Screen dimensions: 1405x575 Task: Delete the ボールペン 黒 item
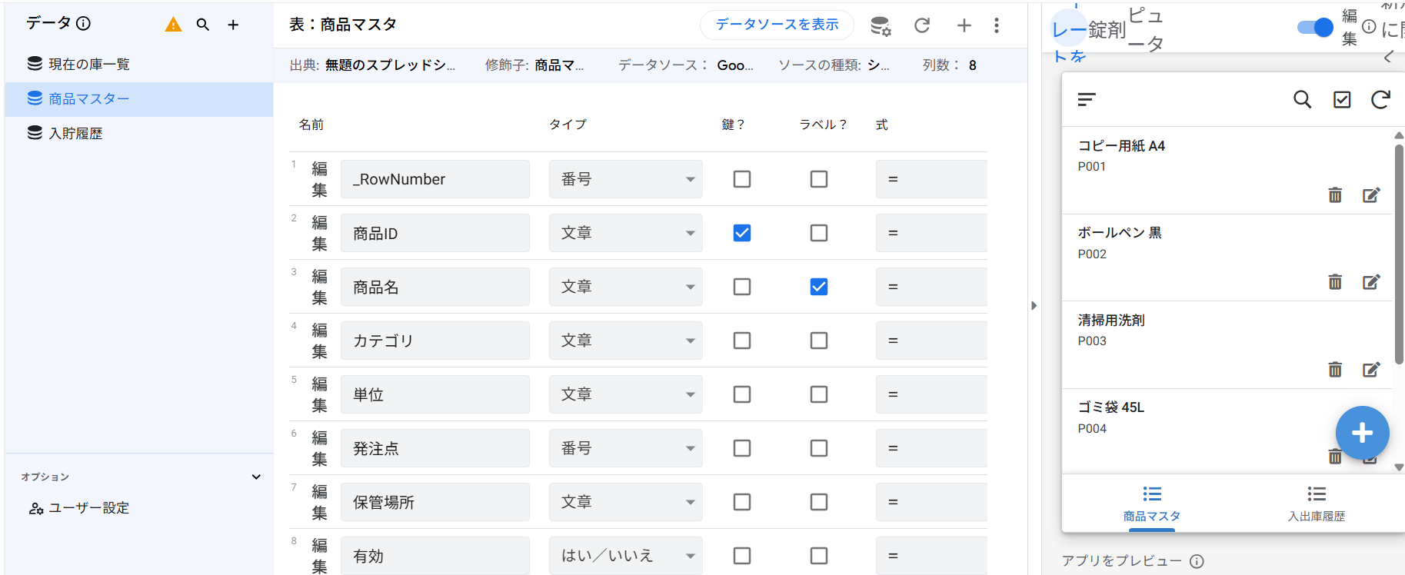(1335, 282)
